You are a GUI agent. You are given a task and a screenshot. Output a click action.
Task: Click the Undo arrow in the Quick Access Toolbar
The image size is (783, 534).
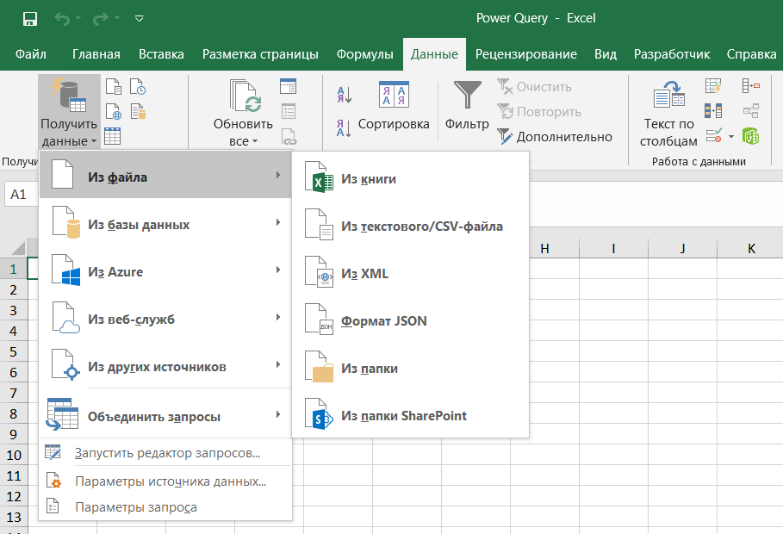pos(62,18)
